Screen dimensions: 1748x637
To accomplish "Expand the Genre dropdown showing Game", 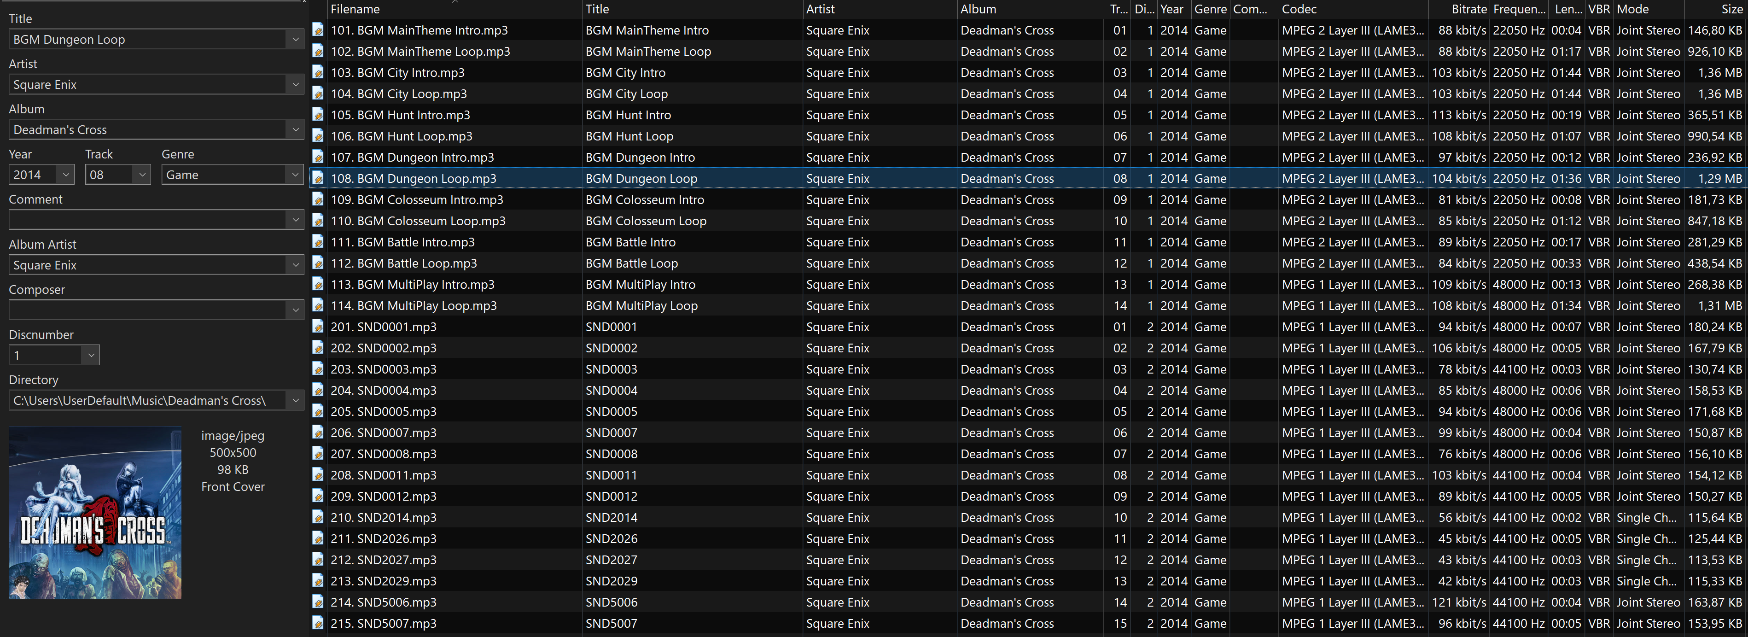I will click(x=295, y=175).
